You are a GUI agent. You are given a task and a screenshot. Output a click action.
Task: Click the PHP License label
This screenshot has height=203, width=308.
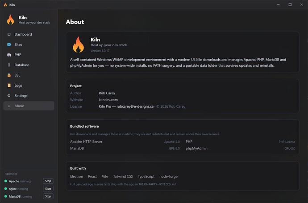pyautogui.click(x=287, y=142)
